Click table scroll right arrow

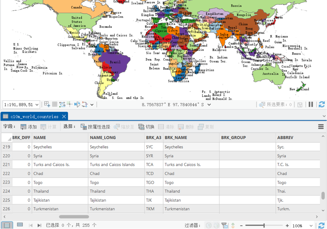[317, 217]
